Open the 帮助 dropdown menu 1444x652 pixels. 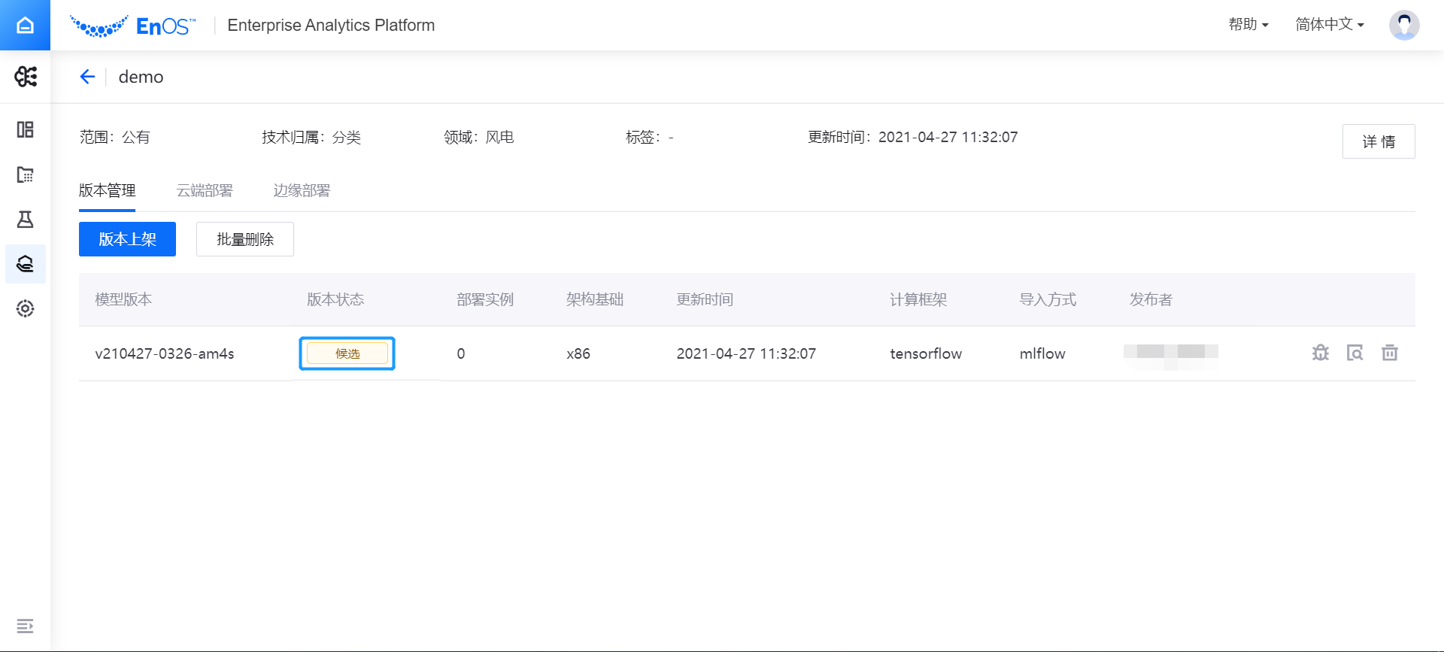tap(1248, 25)
